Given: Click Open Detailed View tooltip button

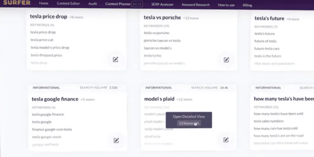Looking at the screenshot, I should coord(189,120).
